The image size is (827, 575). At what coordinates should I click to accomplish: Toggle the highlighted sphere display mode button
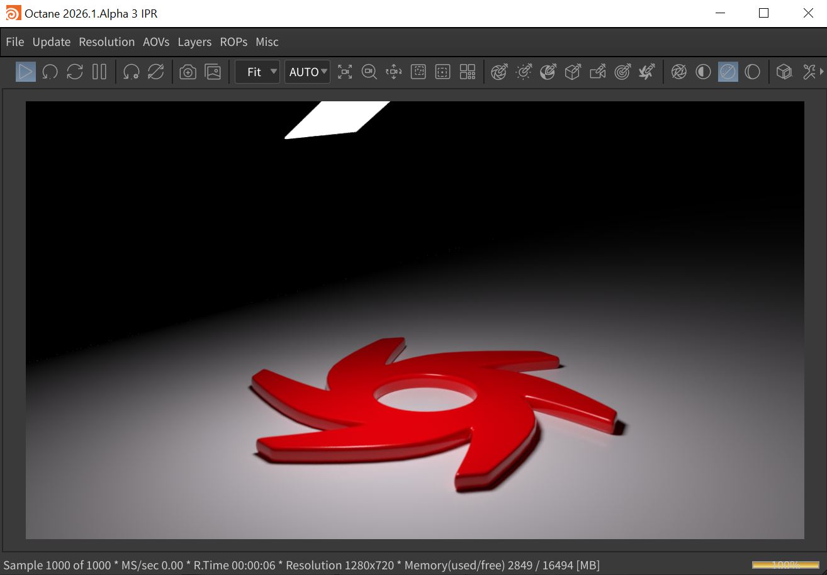tap(728, 72)
